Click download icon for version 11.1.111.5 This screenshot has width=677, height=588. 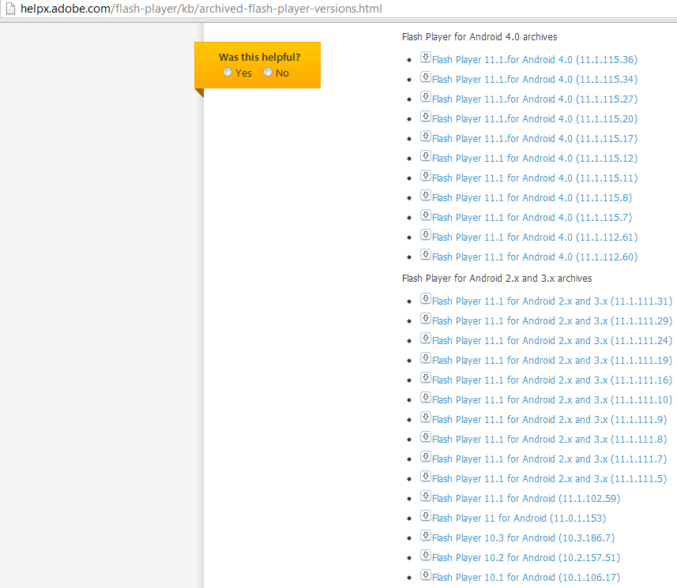(x=426, y=476)
